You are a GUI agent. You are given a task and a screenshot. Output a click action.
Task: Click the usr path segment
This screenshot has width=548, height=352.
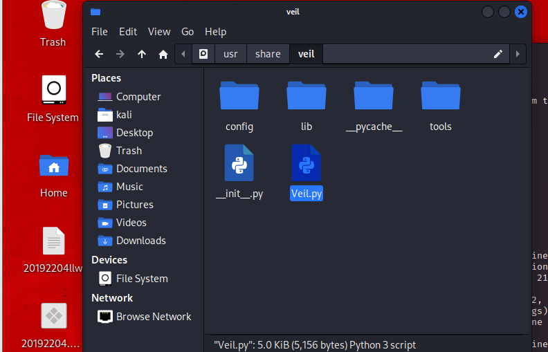coord(230,54)
